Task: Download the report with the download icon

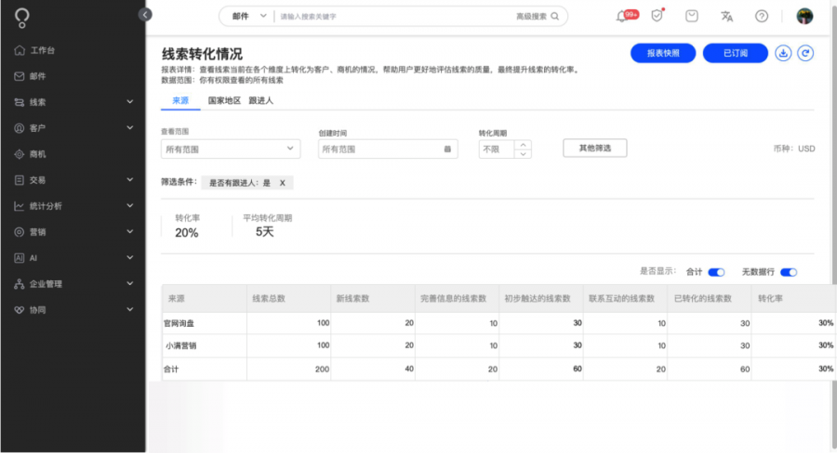Action: pyautogui.click(x=783, y=53)
